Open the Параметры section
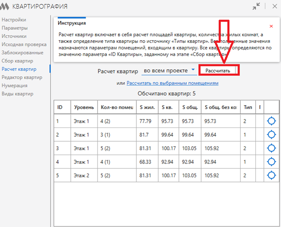This screenshot has width=281, height=227. (x=15, y=28)
